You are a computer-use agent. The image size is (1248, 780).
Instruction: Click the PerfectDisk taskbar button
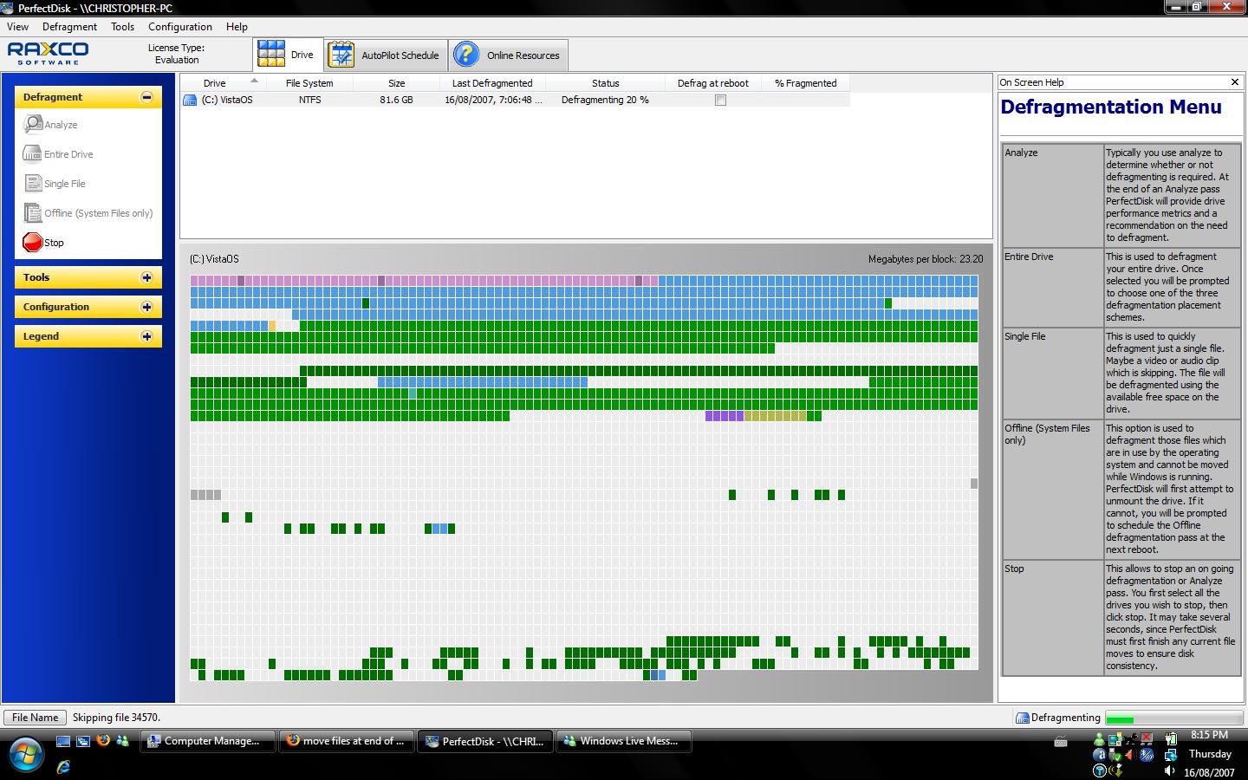click(485, 741)
